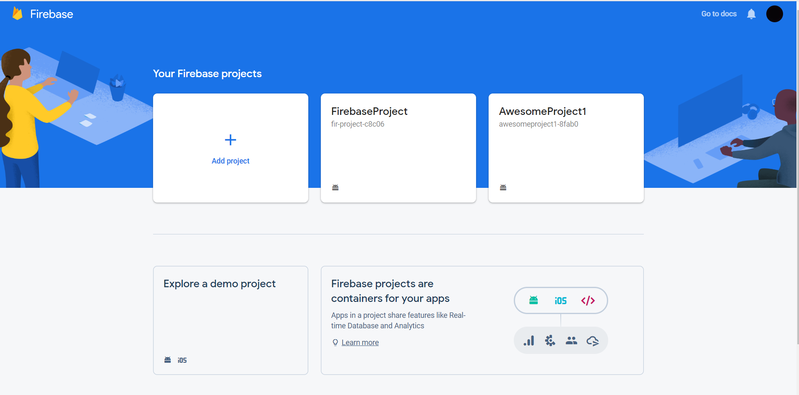Click the Your Firebase projects heading
Screen dimensions: 799x395
click(x=207, y=74)
